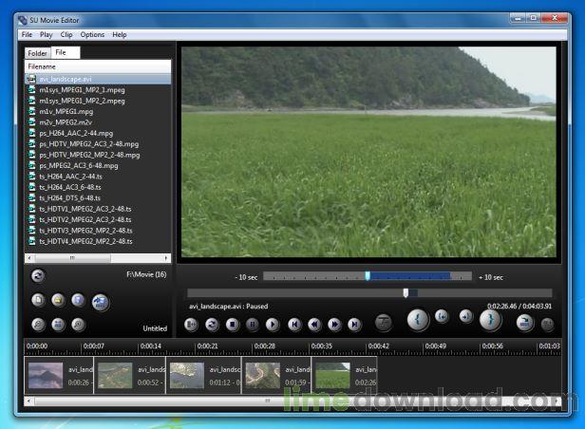
Task: Set mark-in with left brace button
Action: tap(417, 320)
